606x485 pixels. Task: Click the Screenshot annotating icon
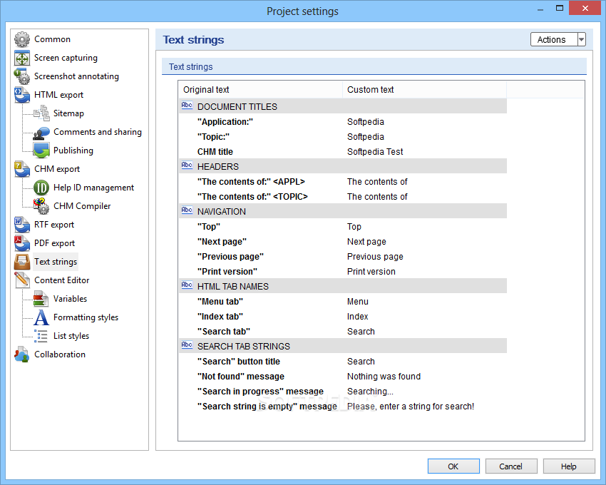pyautogui.click(x=22, y=76)
